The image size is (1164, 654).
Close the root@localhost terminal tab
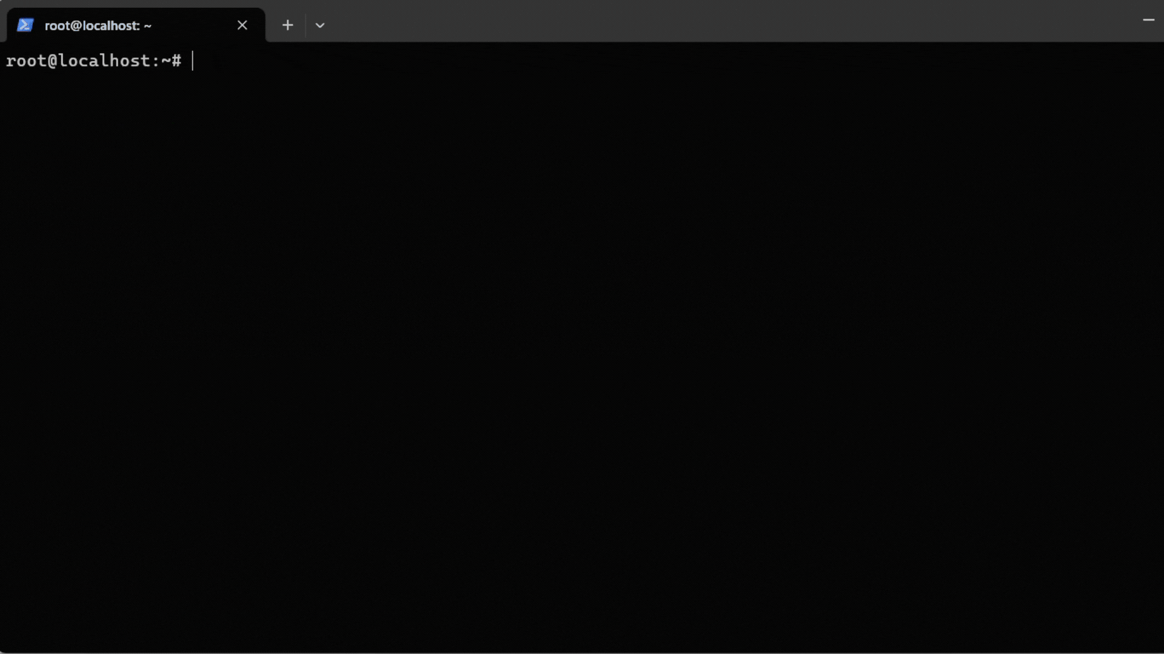[242, 25]
